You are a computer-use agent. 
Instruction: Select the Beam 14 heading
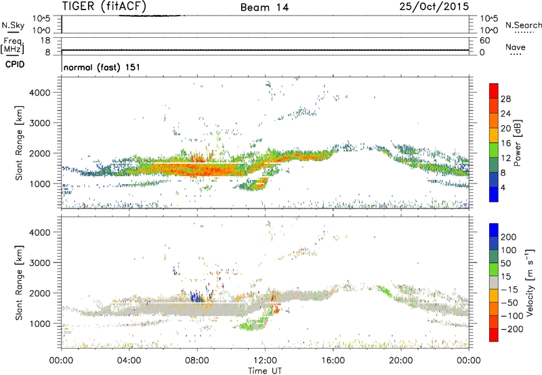pyautogui.click(x=264, y=7)
